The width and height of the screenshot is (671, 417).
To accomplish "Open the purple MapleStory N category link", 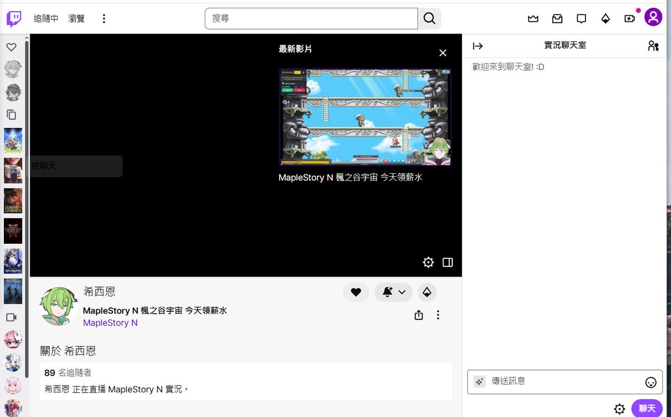I will (x=110, y=323).
